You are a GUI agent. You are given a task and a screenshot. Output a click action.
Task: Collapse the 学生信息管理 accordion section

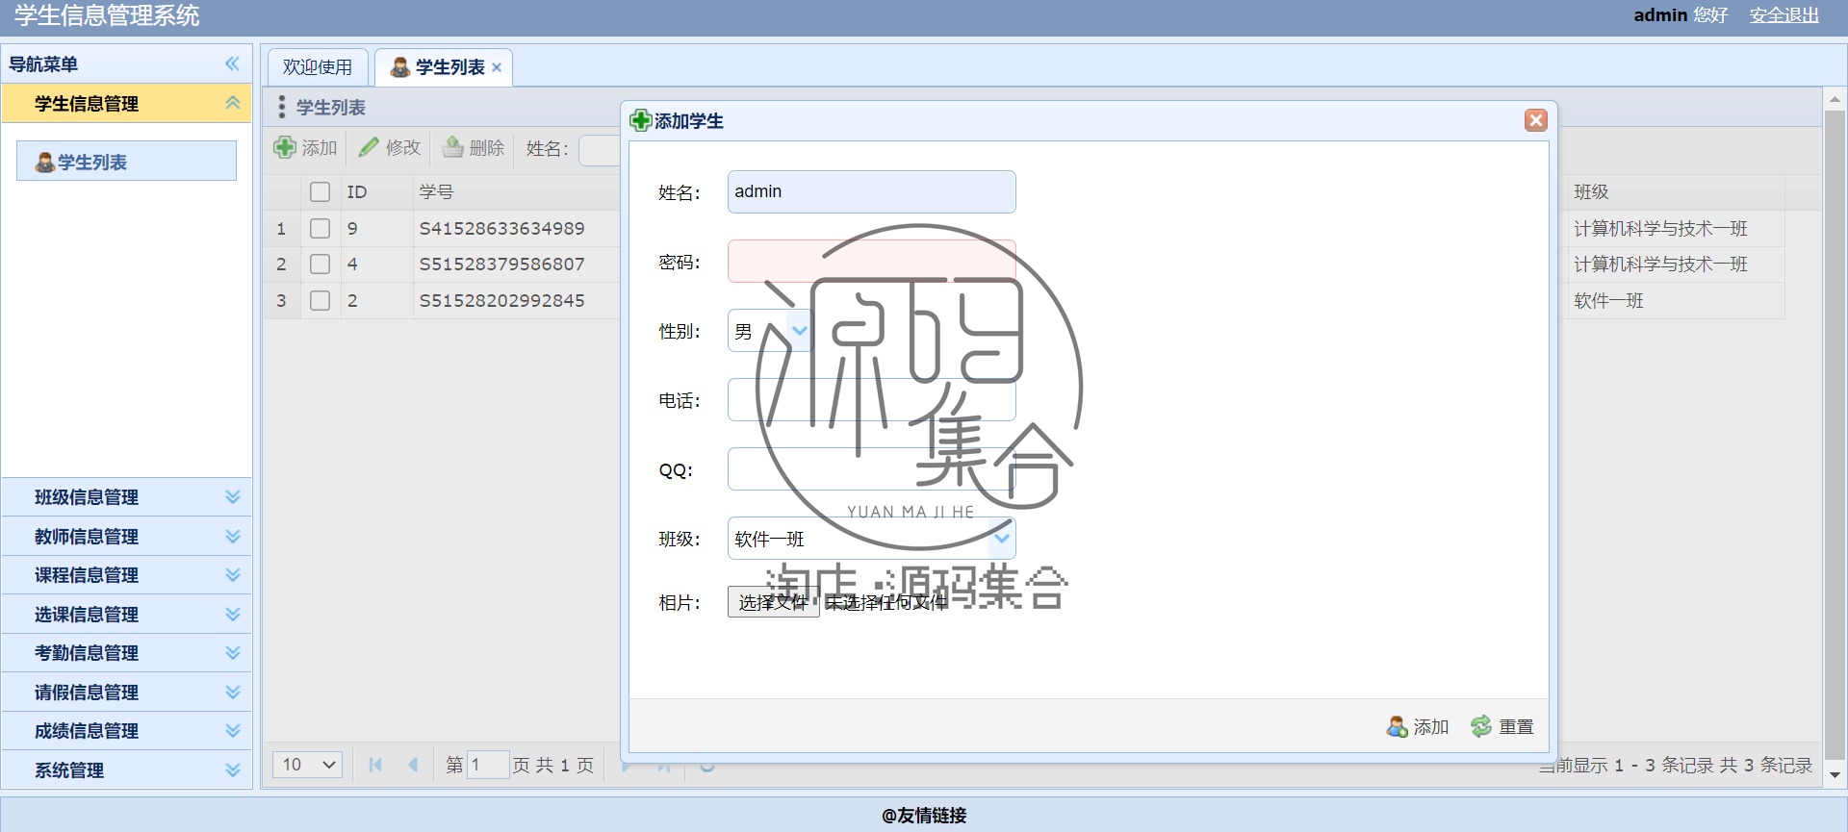tap(232, 103)
